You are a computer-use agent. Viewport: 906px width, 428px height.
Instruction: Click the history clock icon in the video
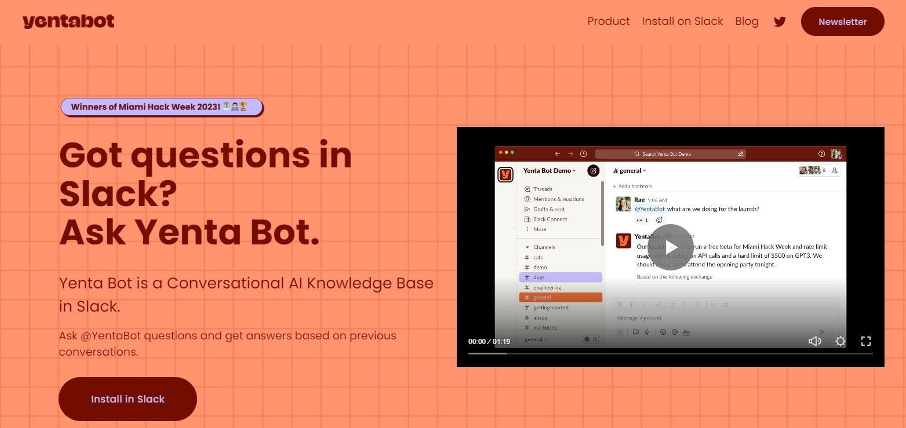coord(583,154)
